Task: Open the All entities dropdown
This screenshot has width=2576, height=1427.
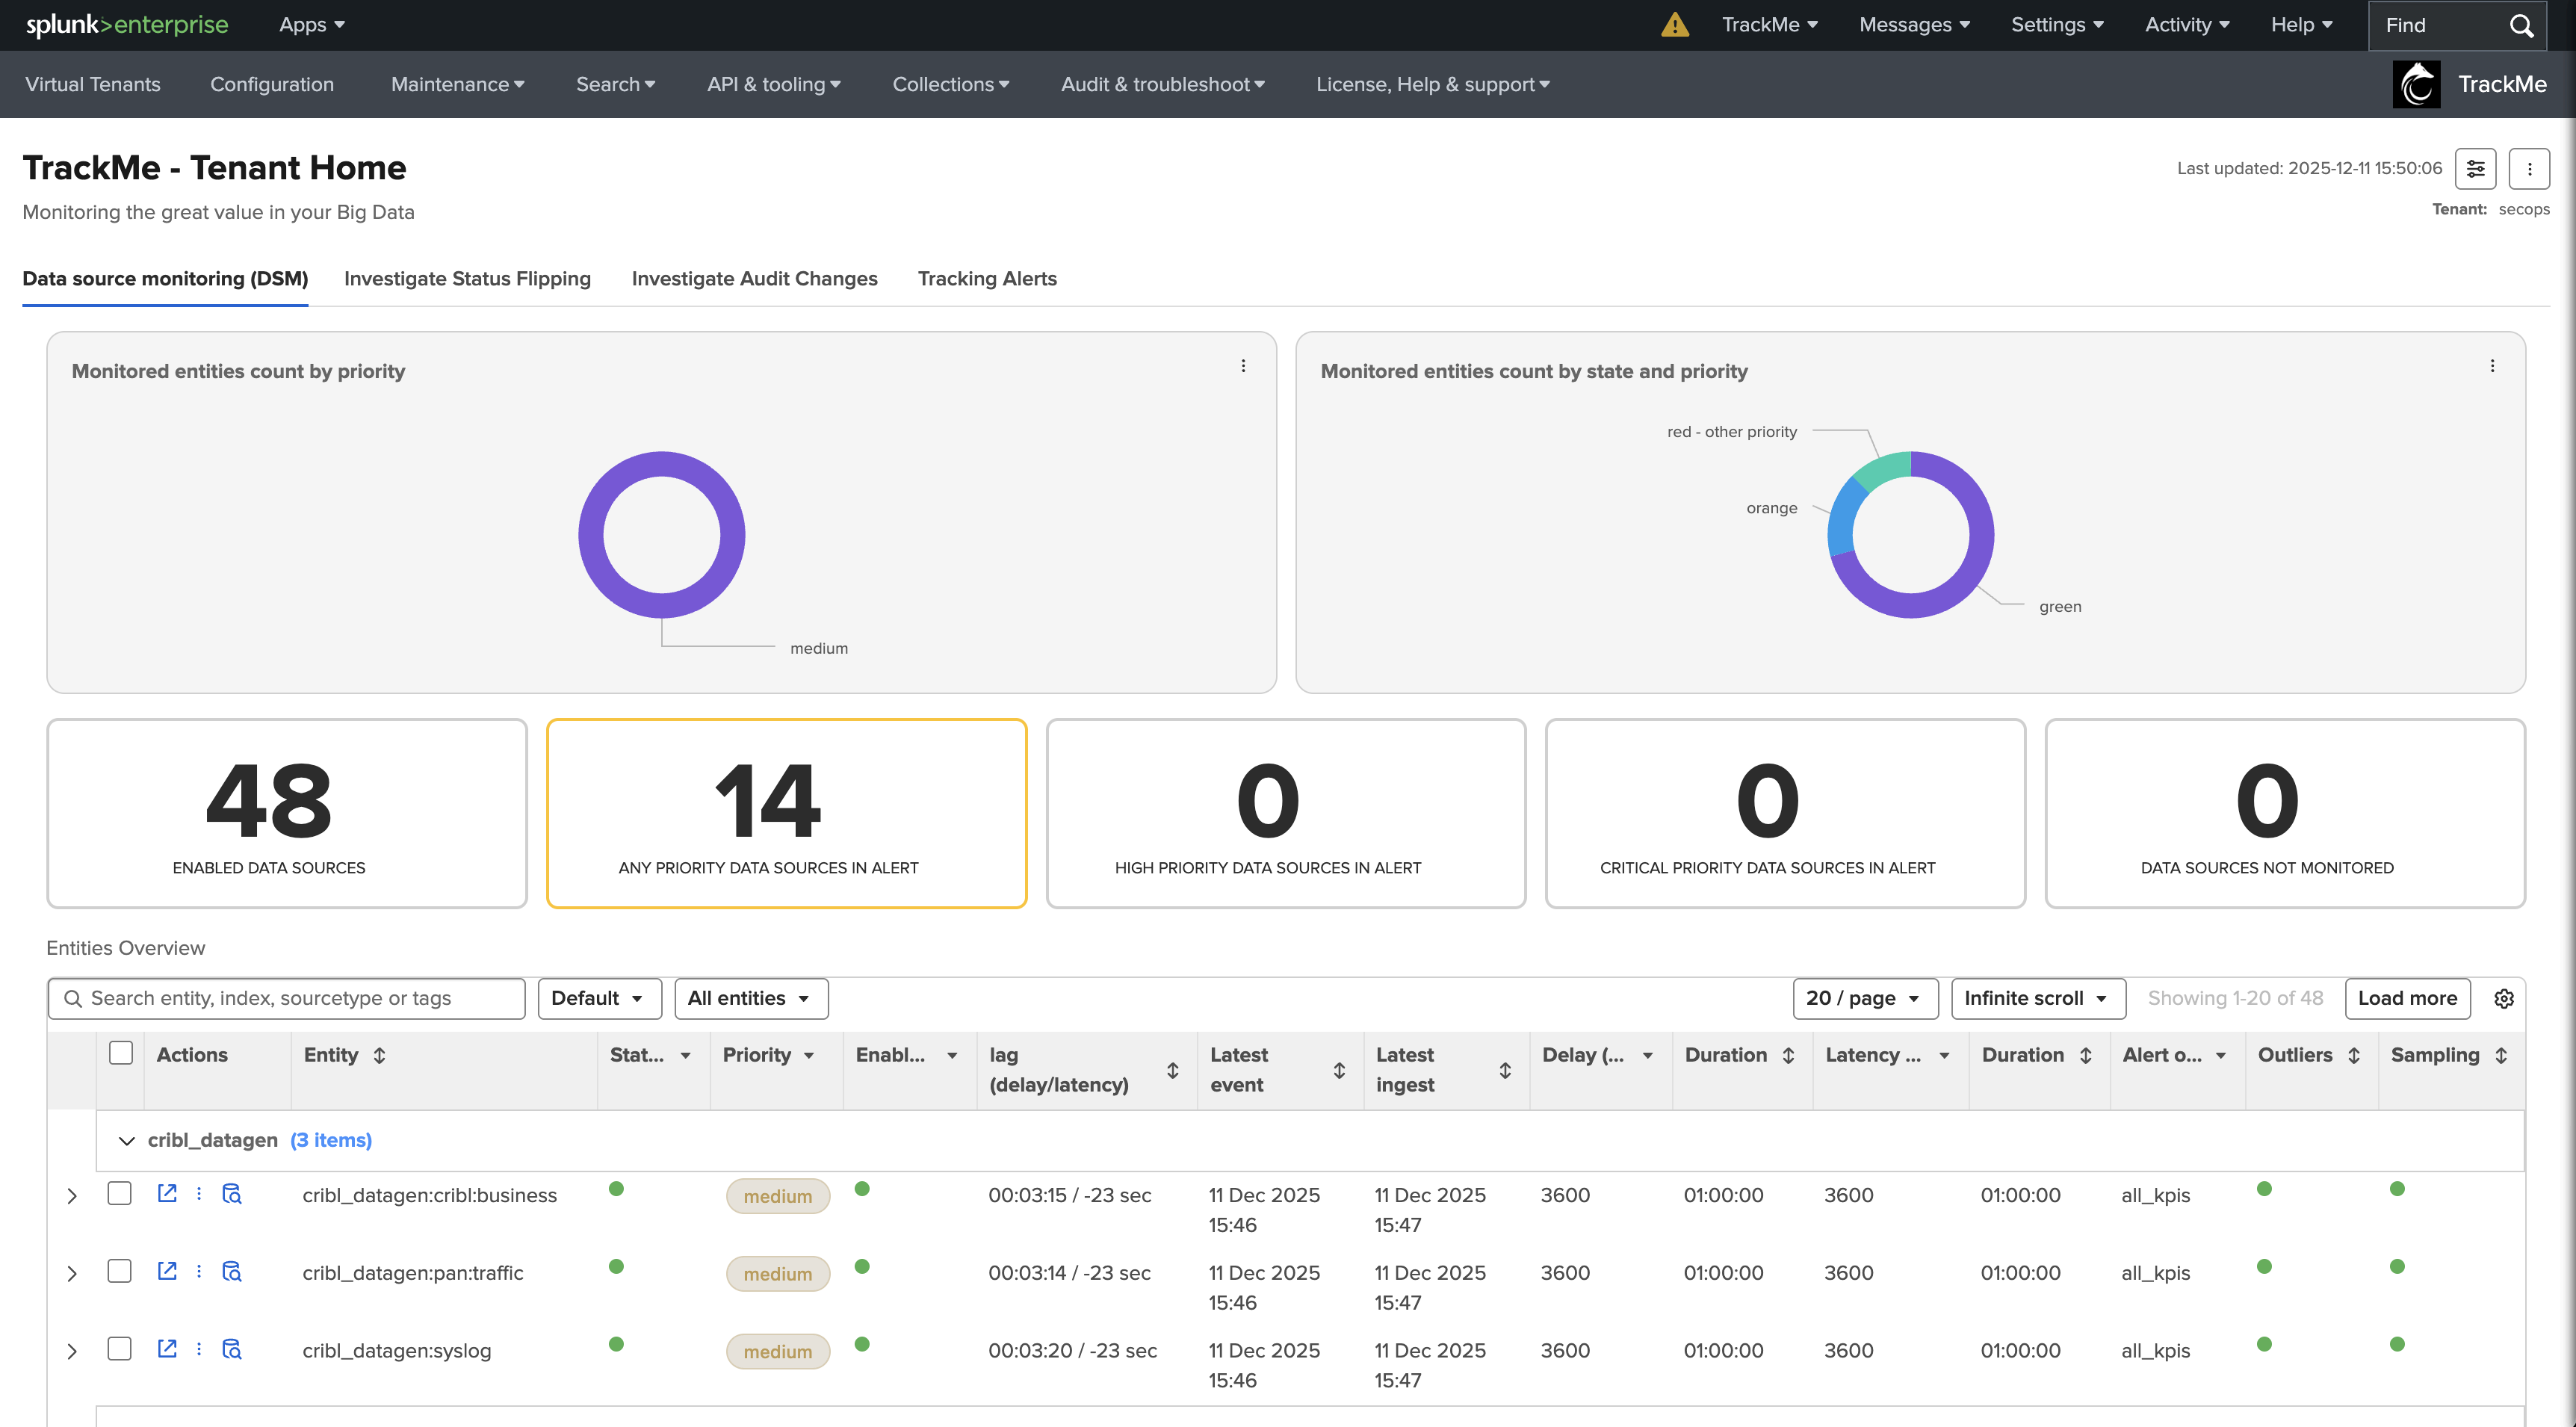Action: point(750,998)
